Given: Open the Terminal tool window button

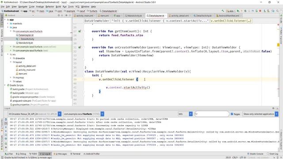Looking at the screenshot, I should (x=75, y=154).
